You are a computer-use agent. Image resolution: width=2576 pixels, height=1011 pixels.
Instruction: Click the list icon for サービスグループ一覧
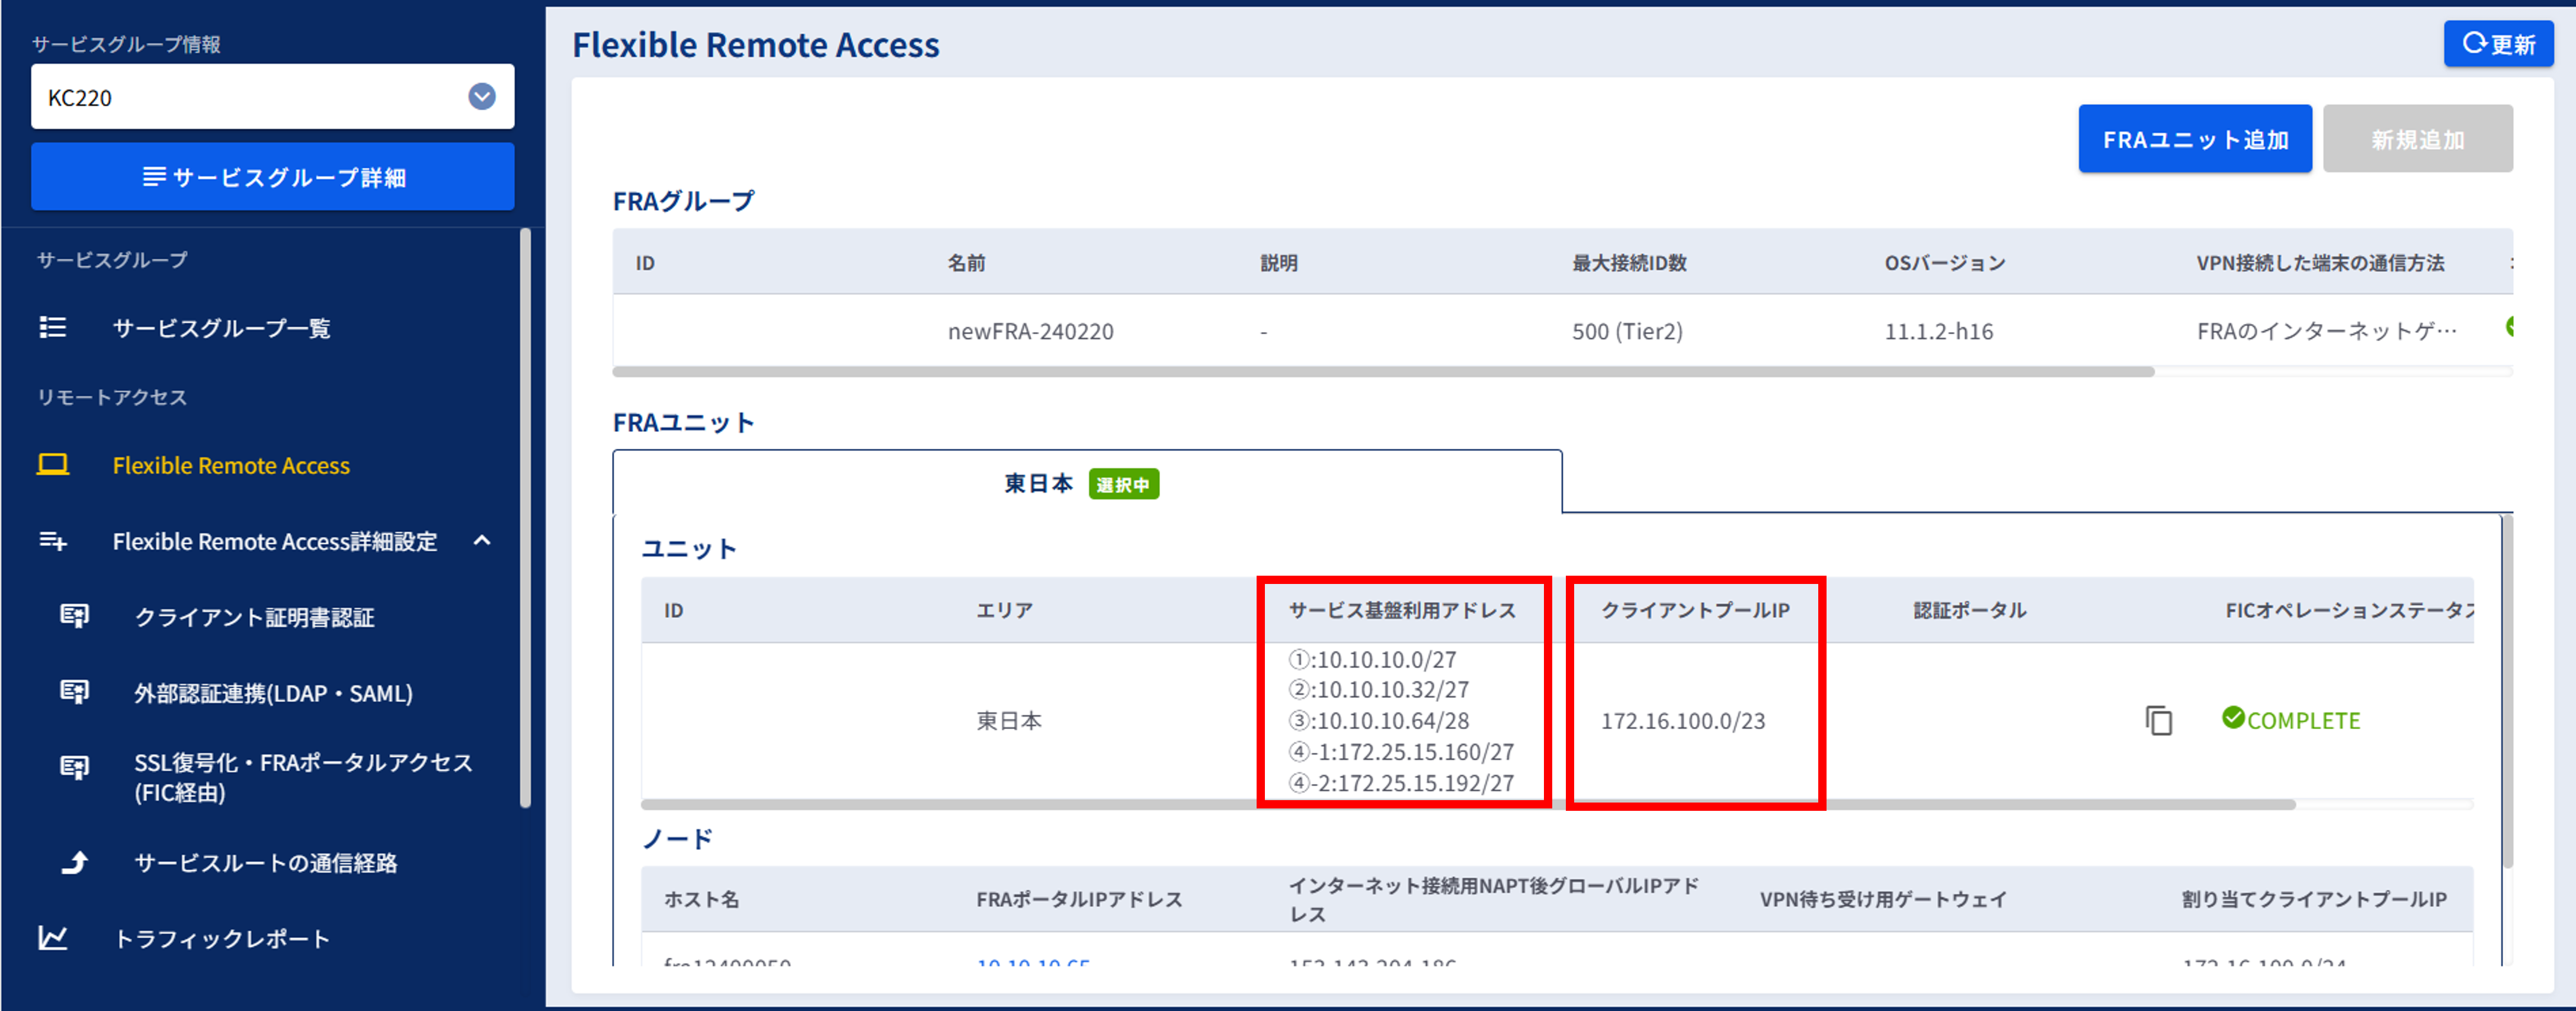point(52,327)
